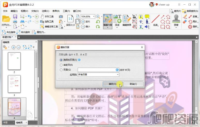The height and width of the screenshot is (127, 200).
Task: Save the document with the floppy disk icon
Action: pos(15,17)
